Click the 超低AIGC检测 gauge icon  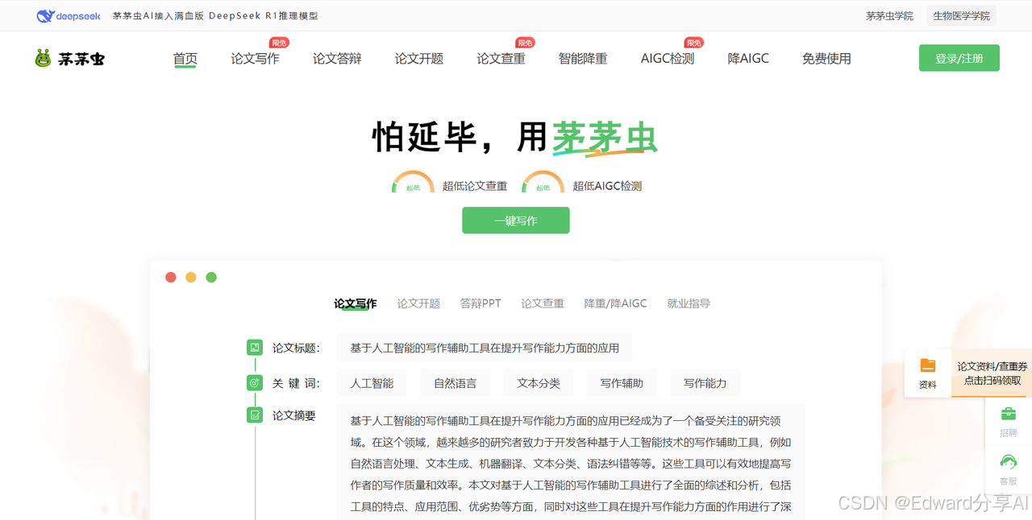click(x=543, y=182)
